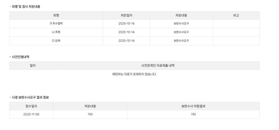279x130 pixels.
Task: Click 보완수사요구 in the 나.폭행 row
Action: coord(181,32)
